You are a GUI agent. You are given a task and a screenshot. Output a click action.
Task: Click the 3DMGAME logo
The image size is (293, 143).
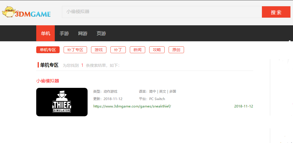coord(26,12)
